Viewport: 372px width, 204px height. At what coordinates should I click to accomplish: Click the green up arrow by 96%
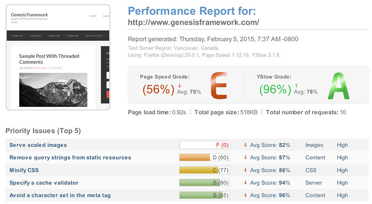[x=296, y=86]
